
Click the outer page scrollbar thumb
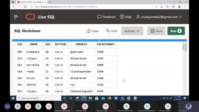[x=186, y=48]
